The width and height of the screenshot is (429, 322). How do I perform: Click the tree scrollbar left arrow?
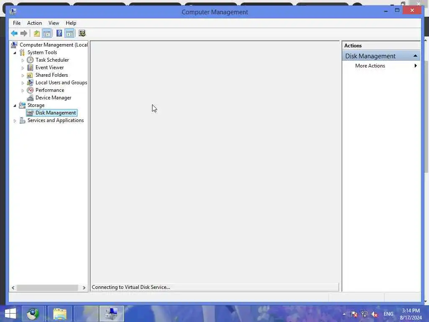tap(13, 288)
